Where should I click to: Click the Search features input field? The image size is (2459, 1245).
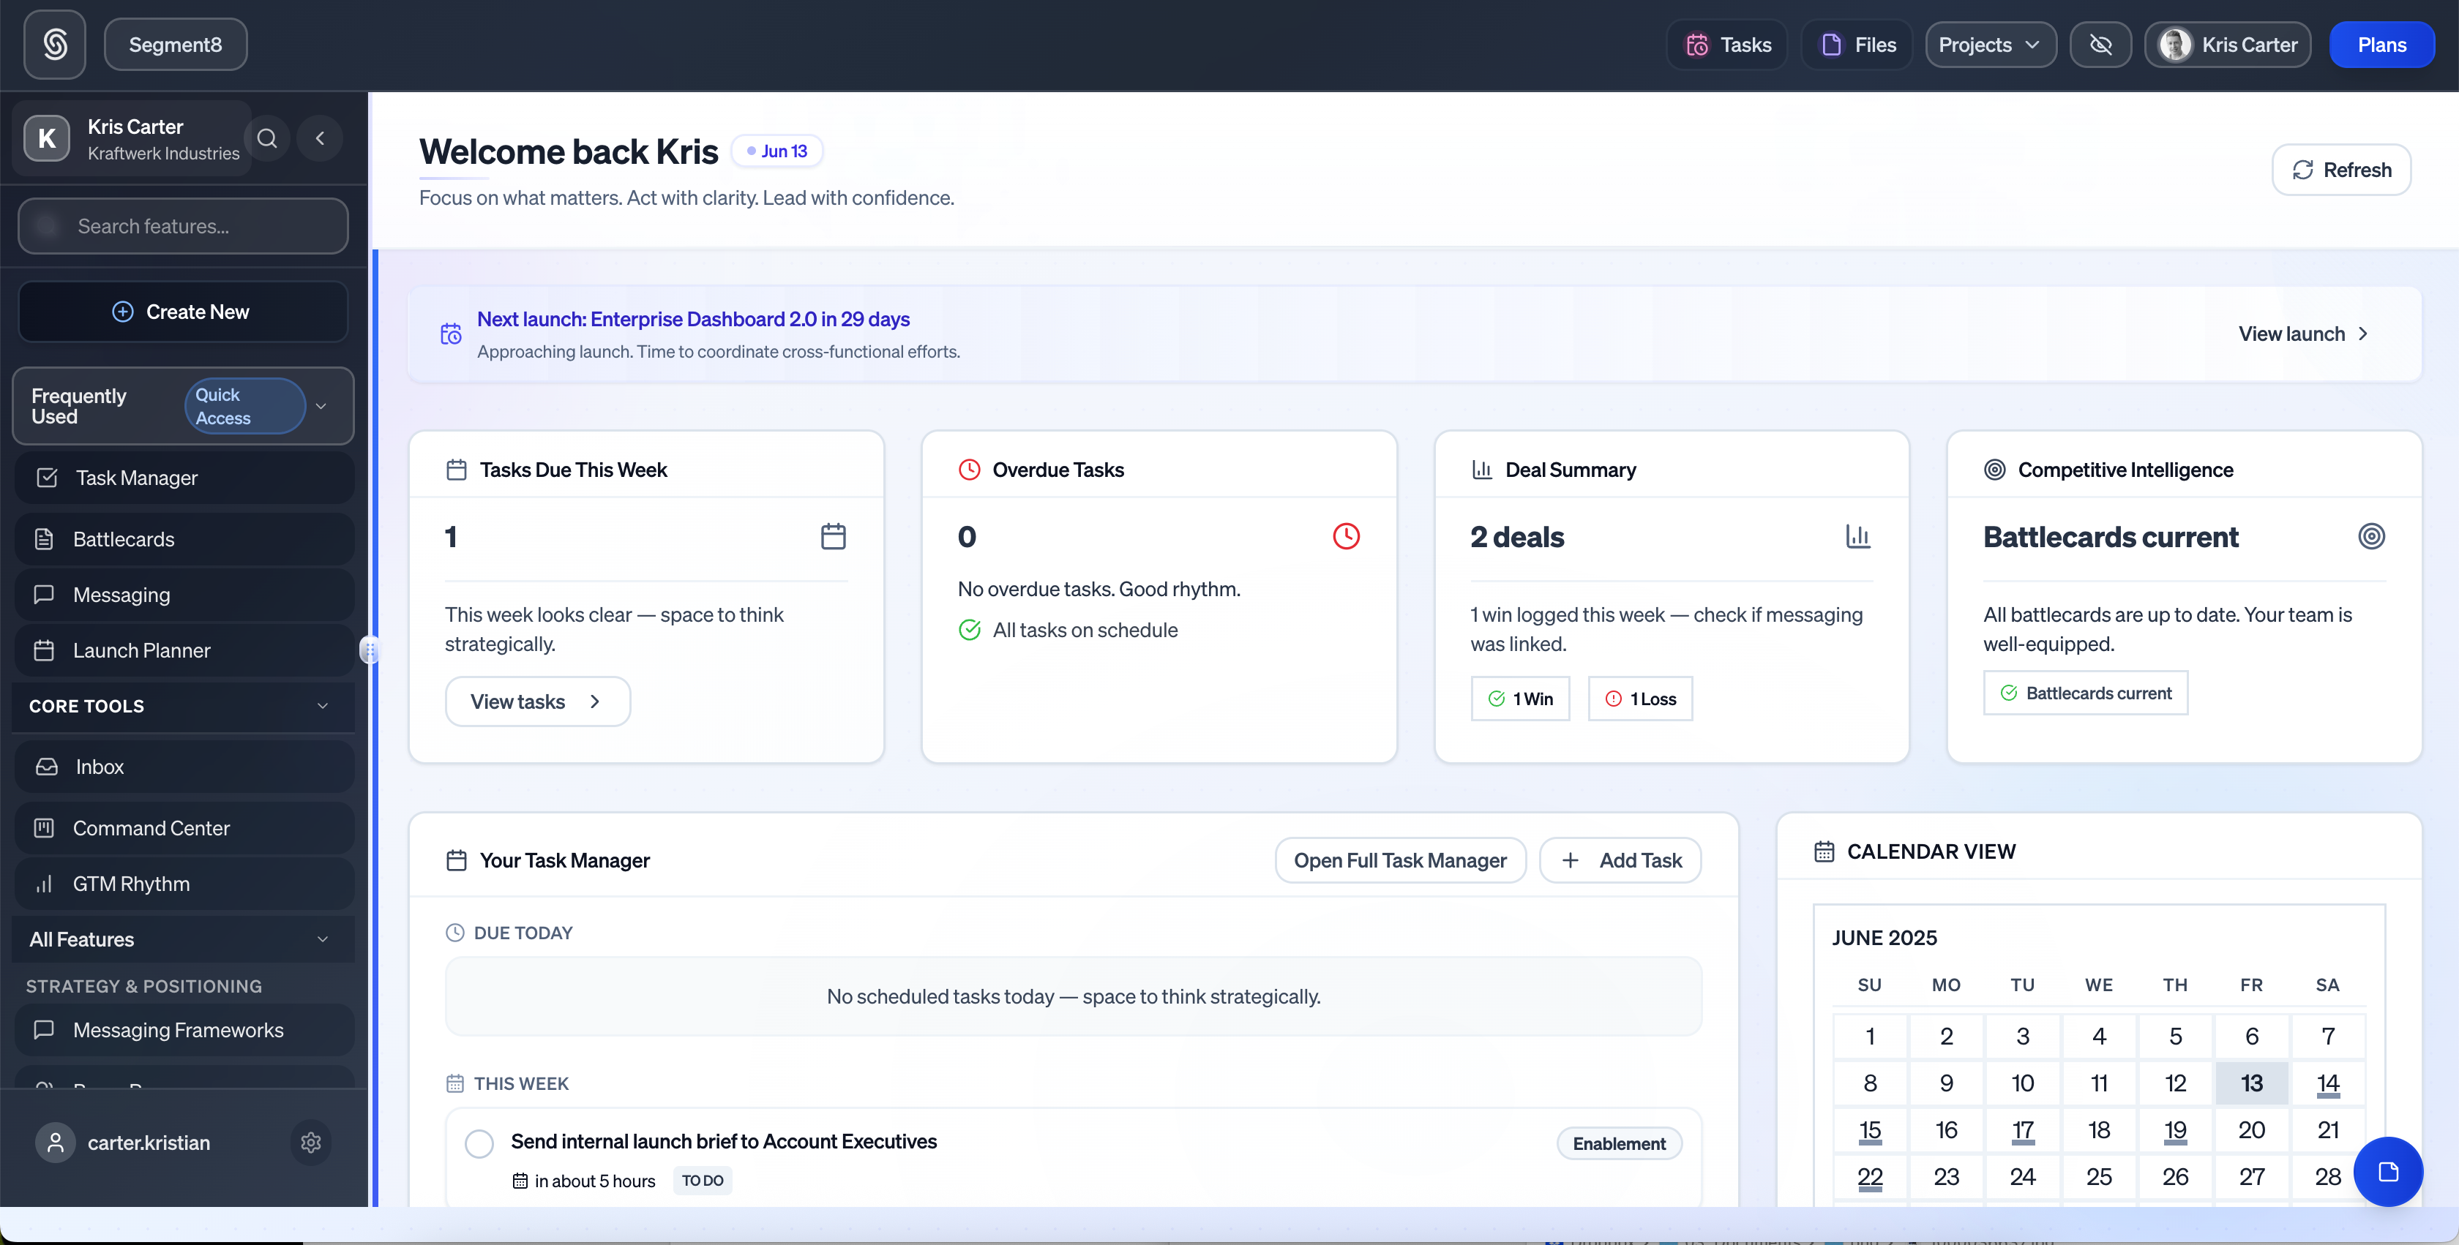tap(183, 226)
